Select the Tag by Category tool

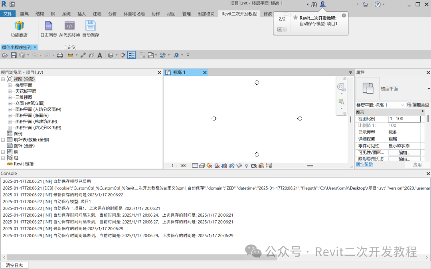pyautogui.click(x=91, y=55)
